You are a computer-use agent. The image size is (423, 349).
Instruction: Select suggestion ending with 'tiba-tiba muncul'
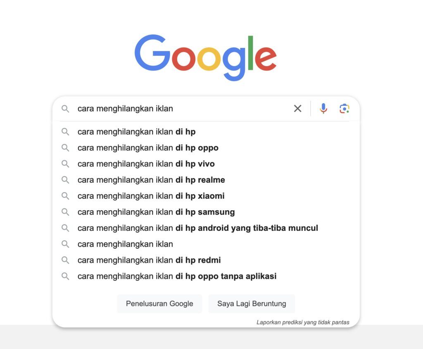click(x=197, y=228)
